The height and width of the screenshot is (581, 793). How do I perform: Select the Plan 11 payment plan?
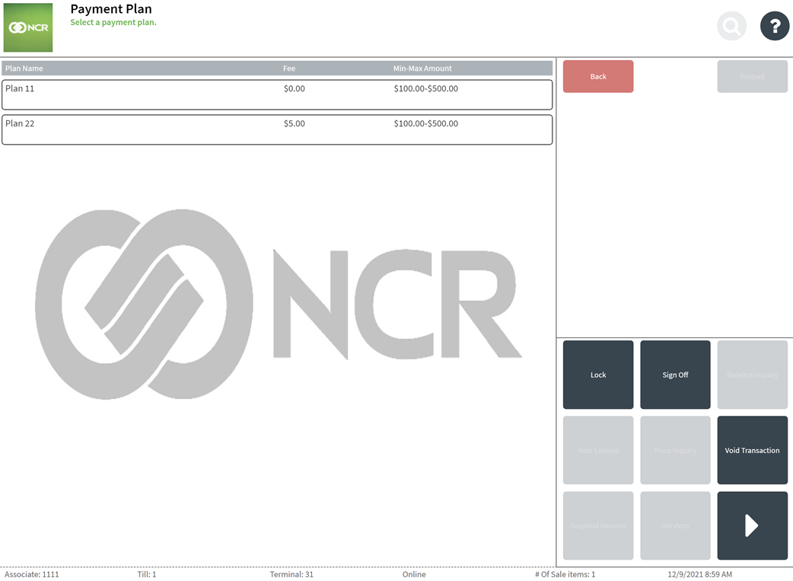tap(277, 94)
